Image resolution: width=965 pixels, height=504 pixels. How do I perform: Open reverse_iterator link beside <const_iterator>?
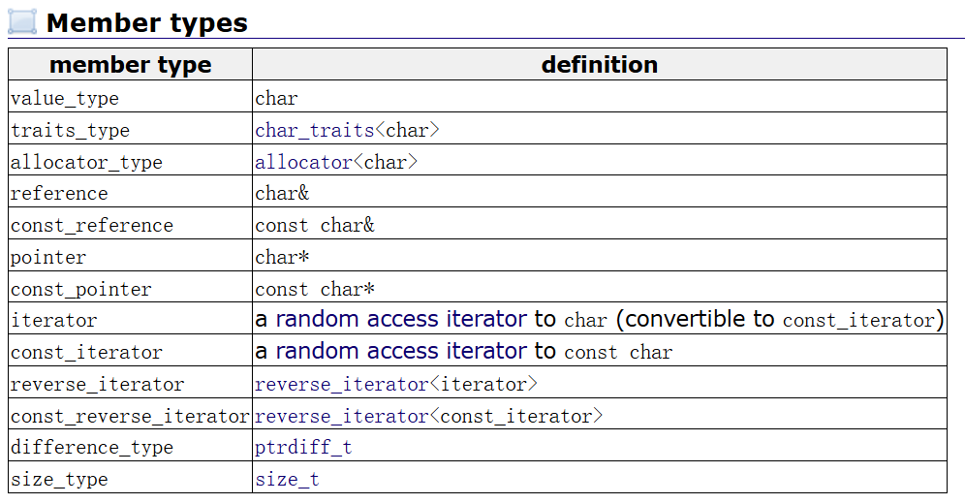[x=341, y=416]
